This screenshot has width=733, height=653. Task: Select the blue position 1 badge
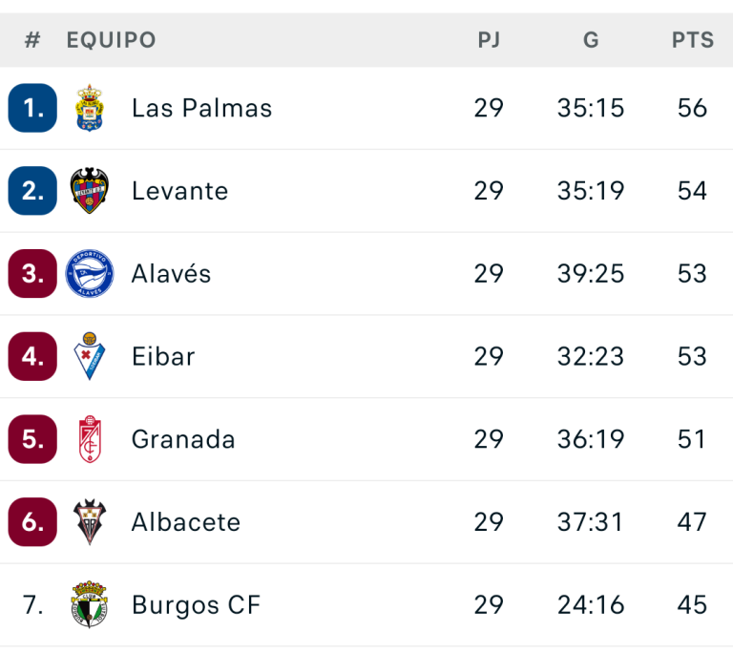[32, 108]
